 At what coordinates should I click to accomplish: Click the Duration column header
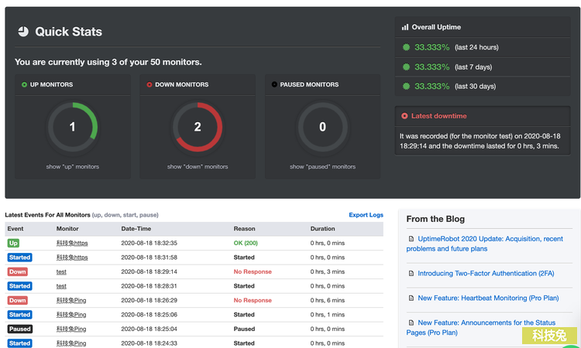coord(323,229)
